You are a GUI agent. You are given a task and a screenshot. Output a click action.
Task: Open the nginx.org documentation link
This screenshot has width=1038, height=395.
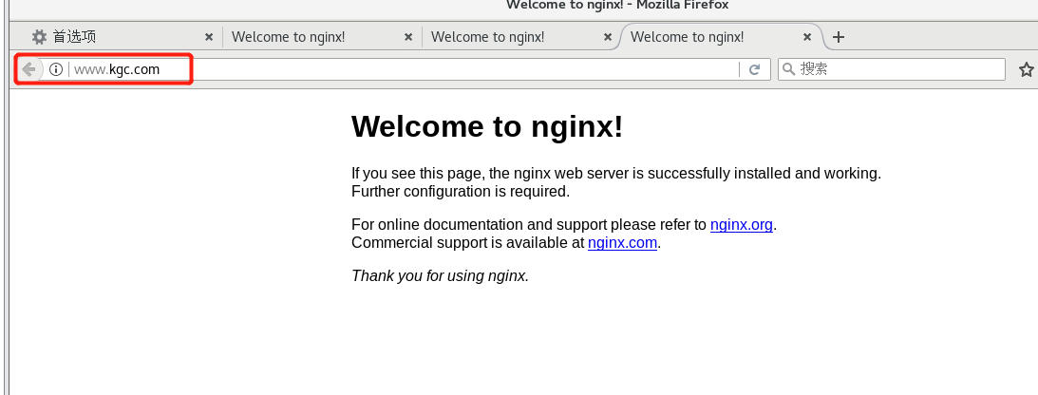click(742, 225)
